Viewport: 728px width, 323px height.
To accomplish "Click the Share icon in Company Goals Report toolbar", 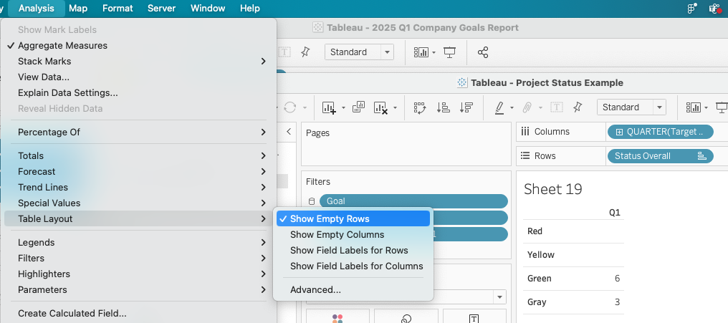I will tap(483, 52).
